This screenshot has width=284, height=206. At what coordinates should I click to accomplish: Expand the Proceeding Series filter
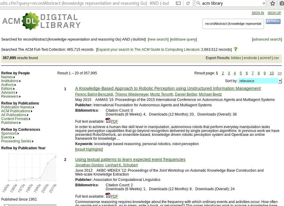tap(17, 141)
